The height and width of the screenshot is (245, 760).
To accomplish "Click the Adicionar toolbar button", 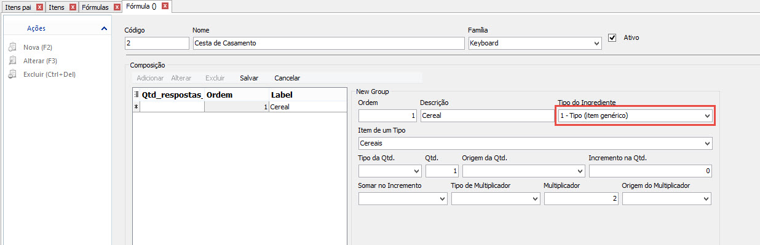I will [x=150, y=78].
